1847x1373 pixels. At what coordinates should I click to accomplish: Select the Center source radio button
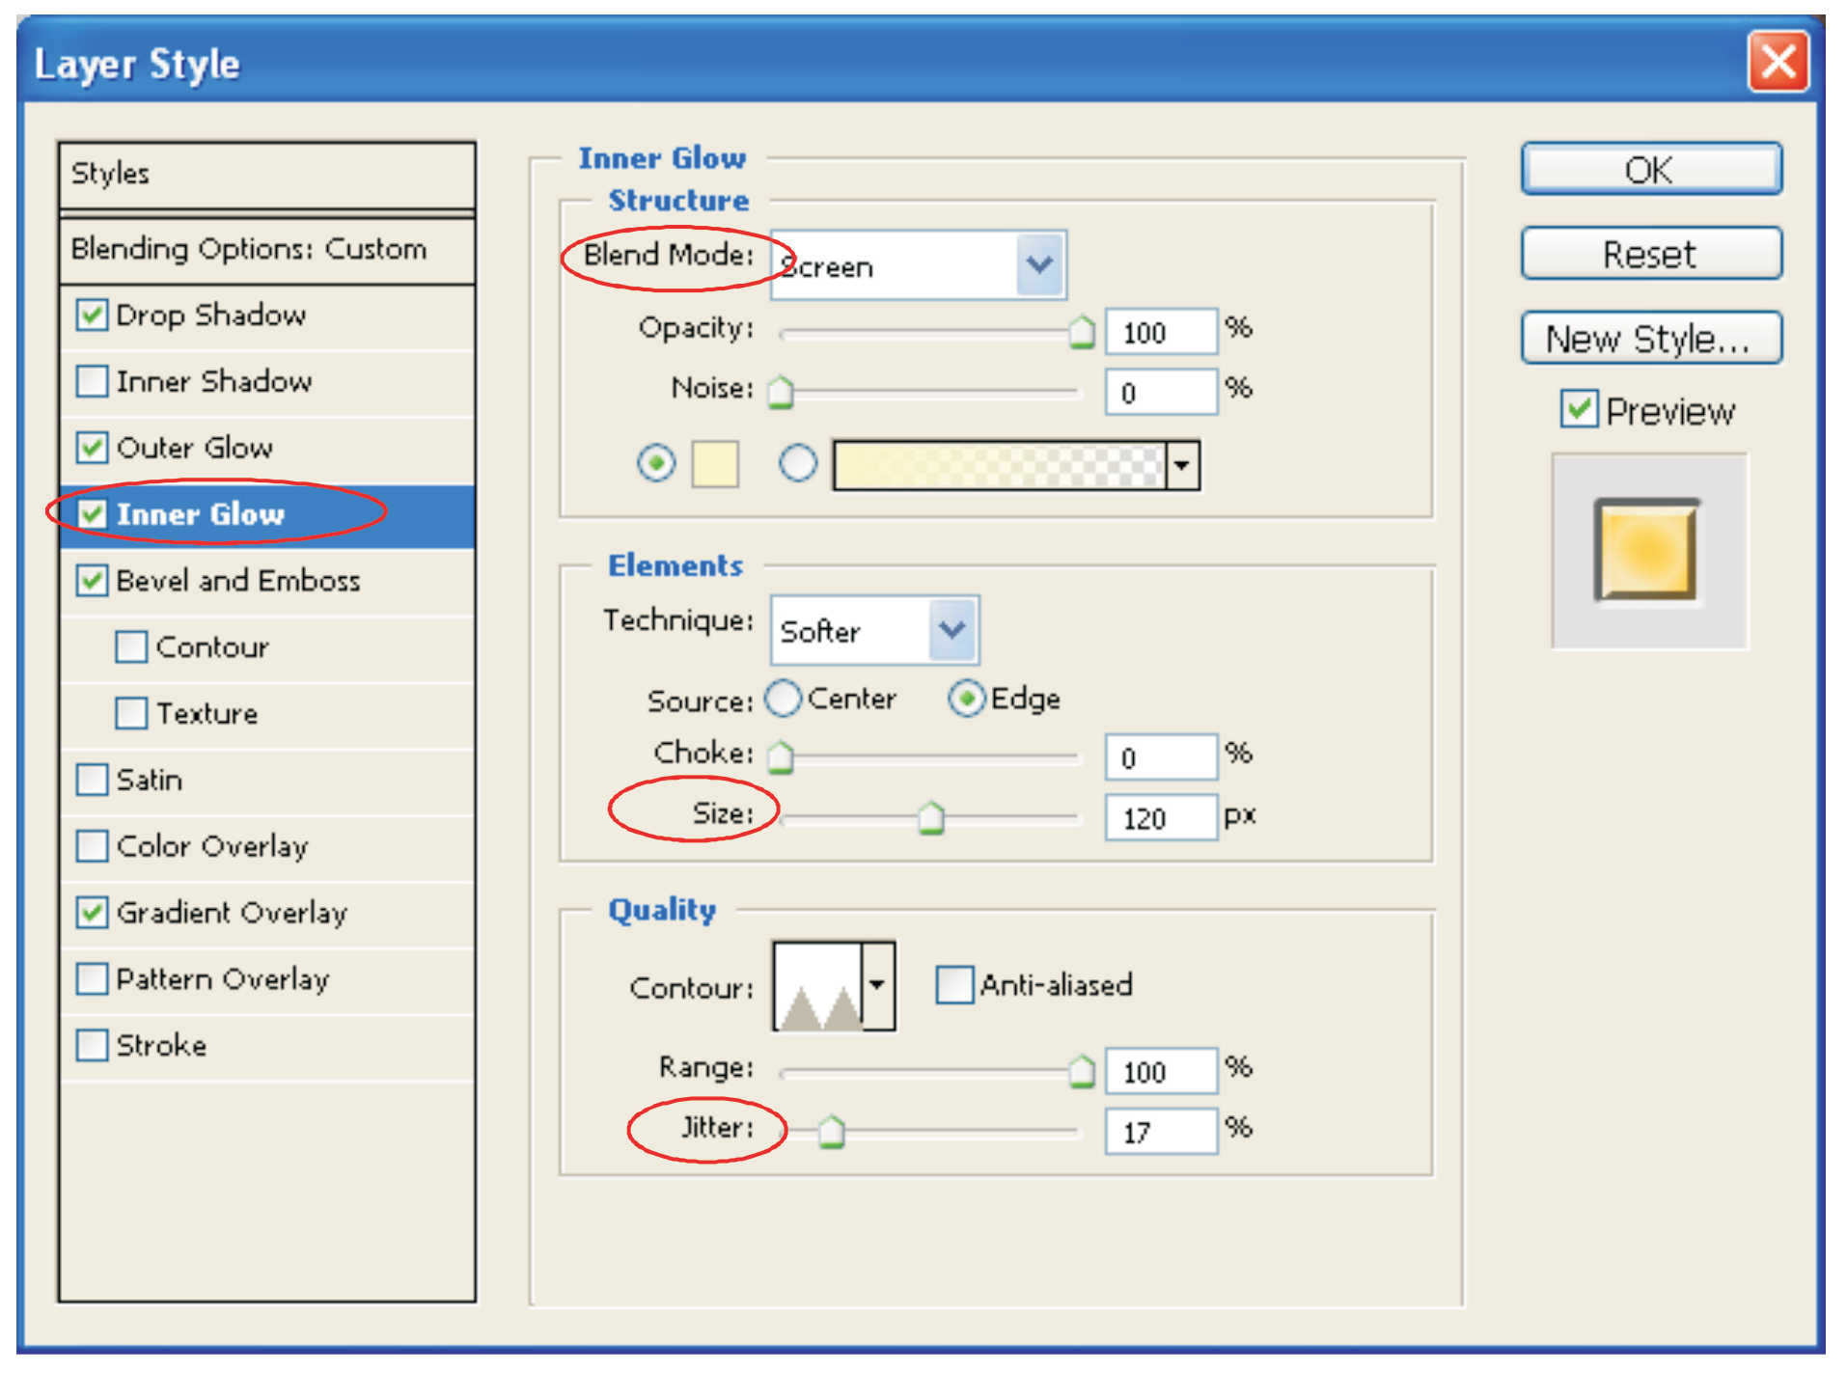pyautogui.click(x=783, y=699)
